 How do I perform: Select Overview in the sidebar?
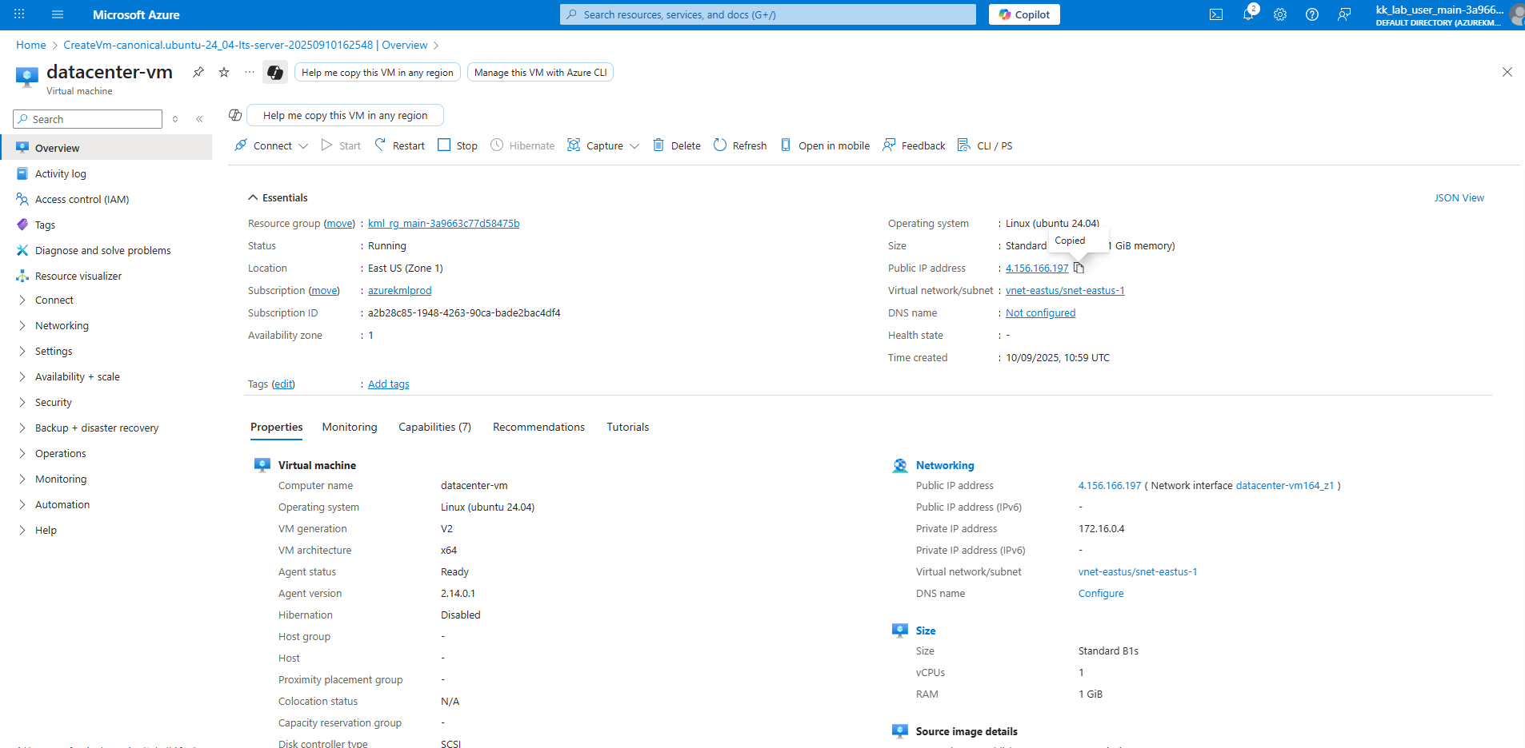(x=107, y=148)
